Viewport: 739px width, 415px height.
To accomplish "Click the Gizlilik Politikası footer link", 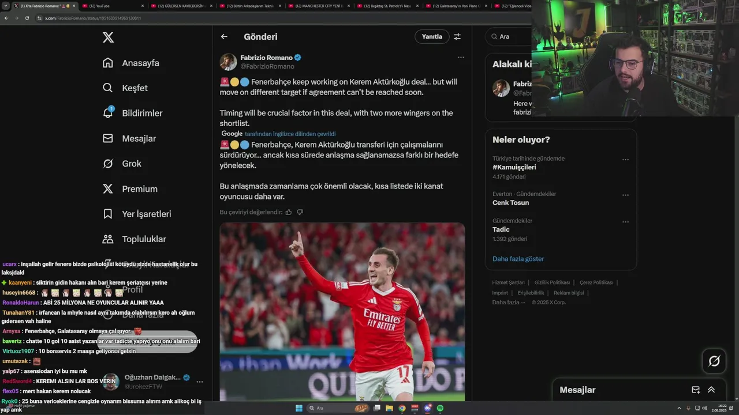I will 552,282.
